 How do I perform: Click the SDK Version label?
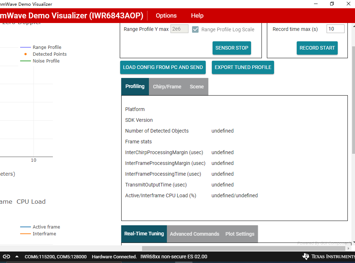[139, 120]
